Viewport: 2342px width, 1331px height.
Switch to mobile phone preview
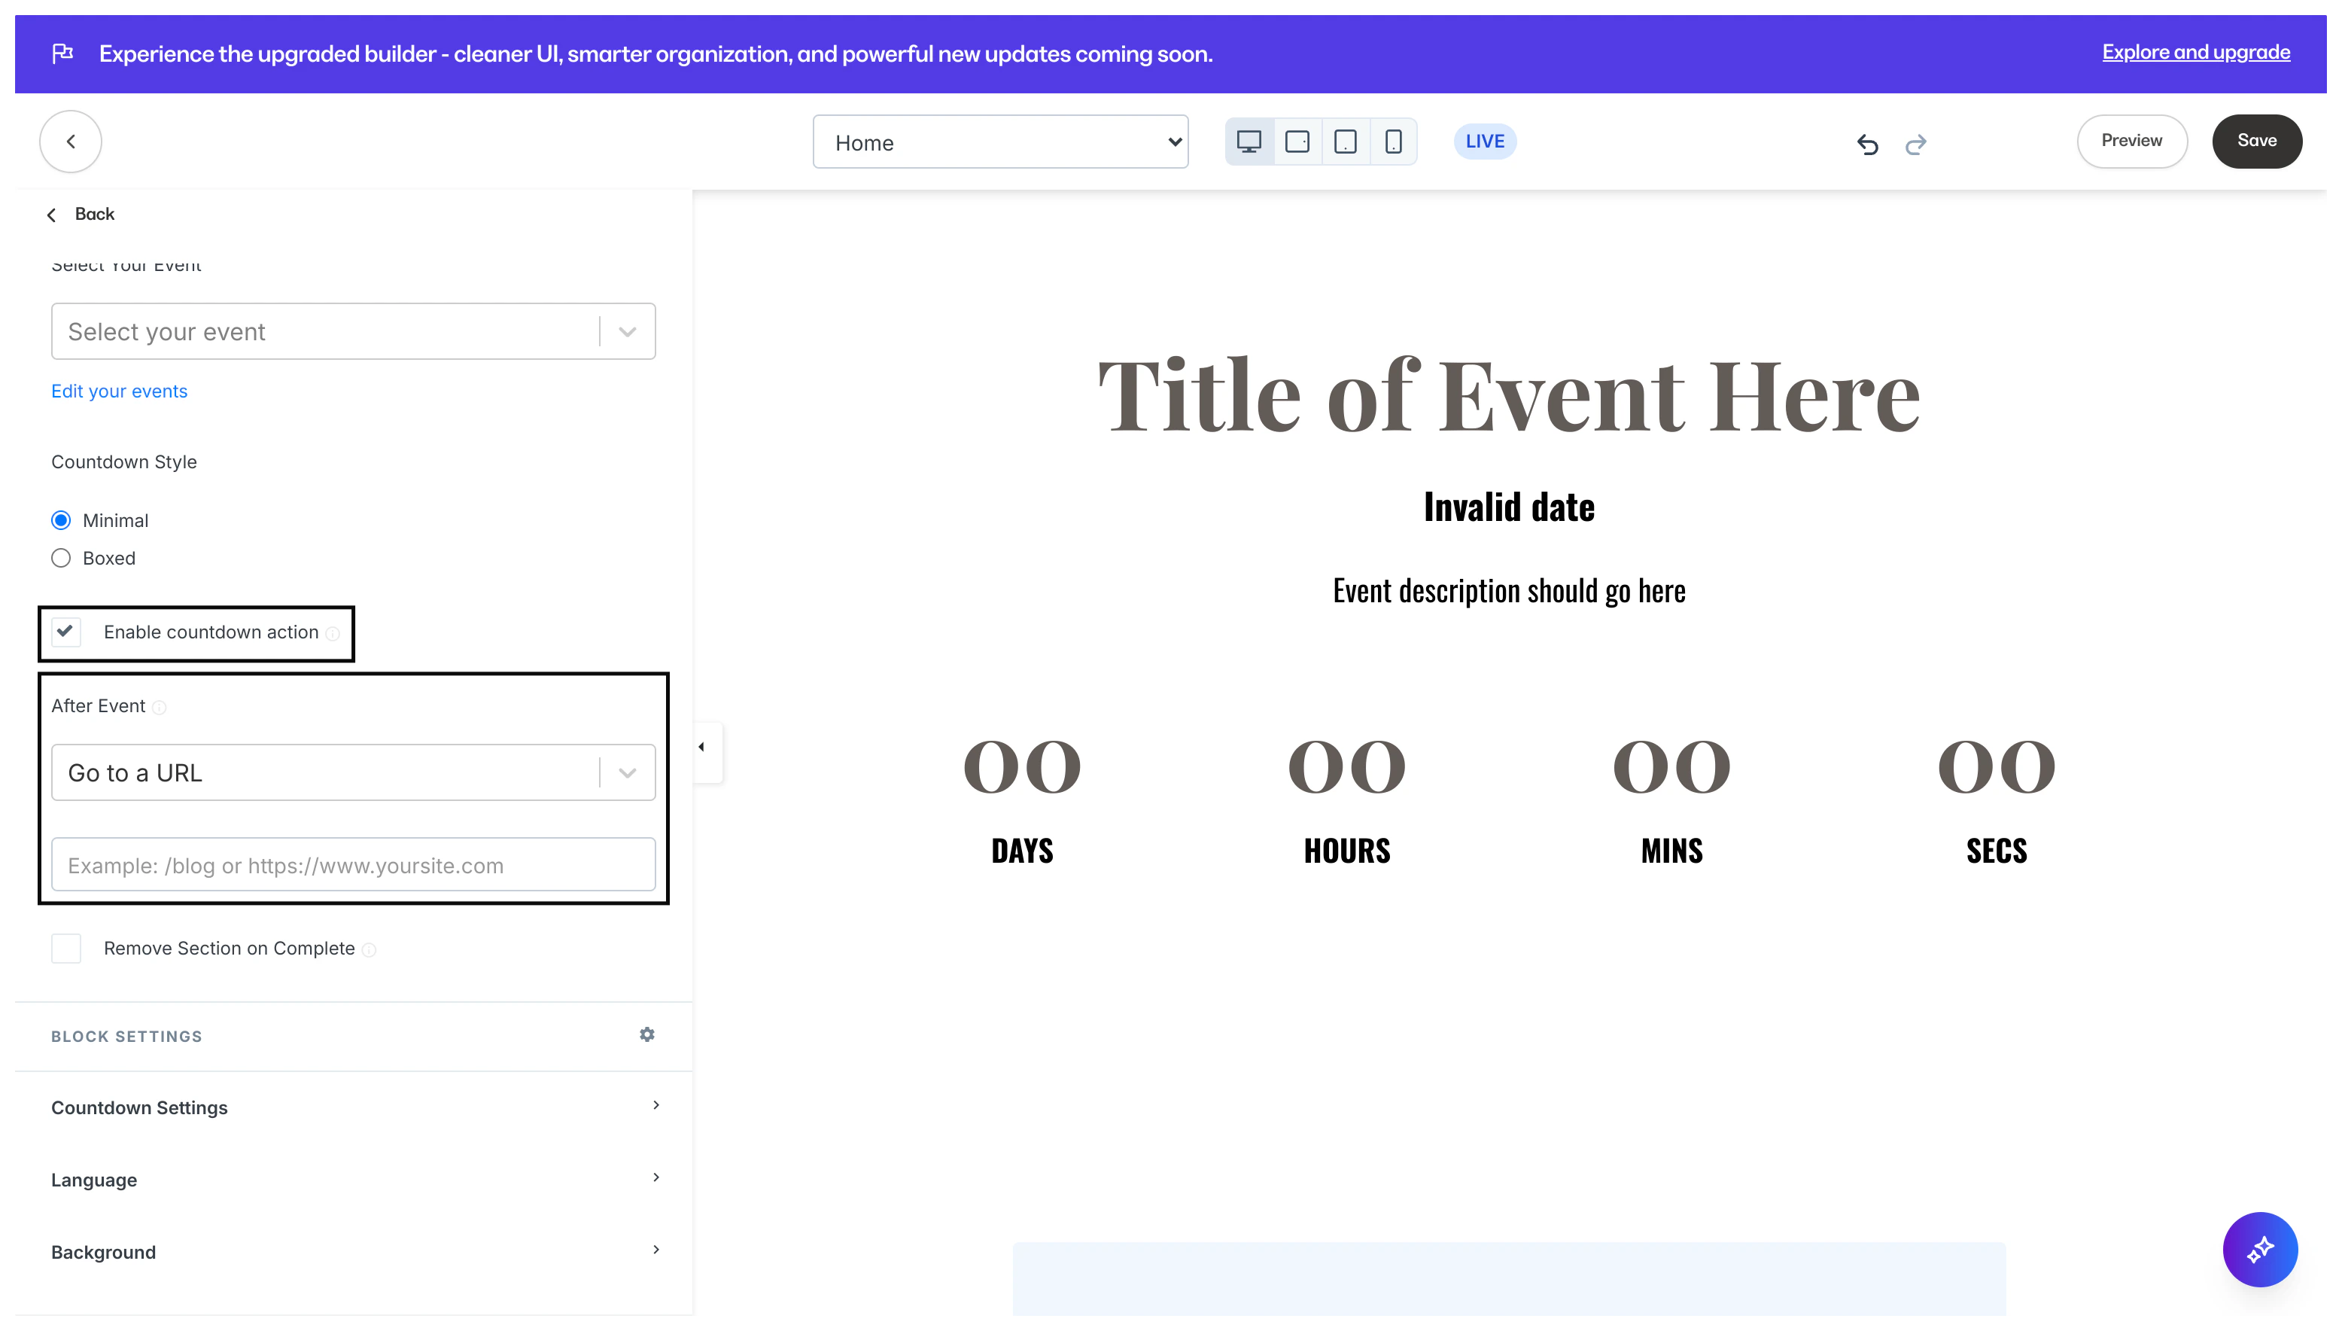tap(1392, 142)
